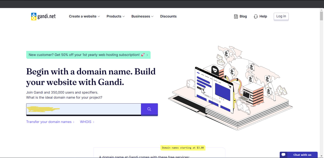Open the Blog link
324x158 pixels.
pos(240,16)
